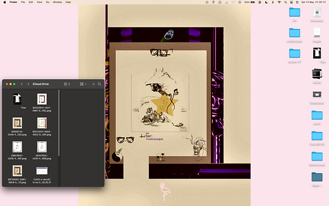Select the Titan file on the desktop
329x206 pixels.
coord(317,53)
